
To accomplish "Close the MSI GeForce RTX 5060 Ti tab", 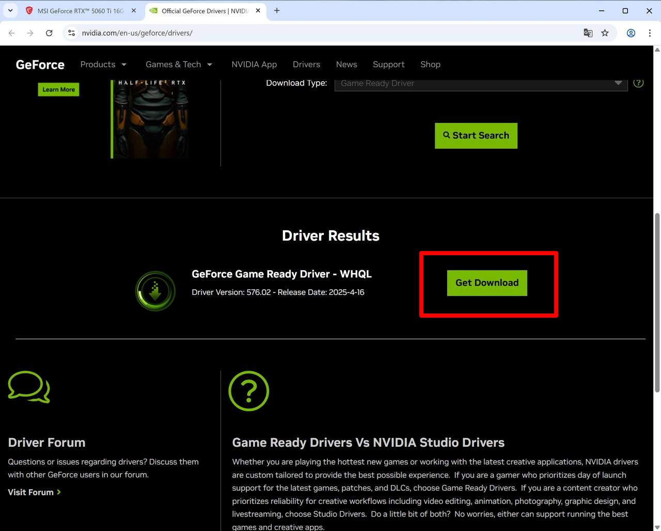I will tap(133, 11).
